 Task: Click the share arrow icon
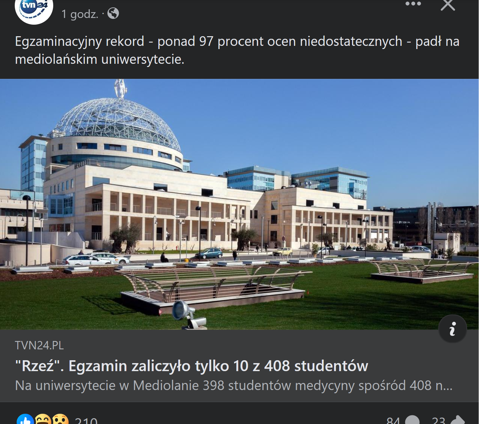pyautogui.click(x=458, y=420)
